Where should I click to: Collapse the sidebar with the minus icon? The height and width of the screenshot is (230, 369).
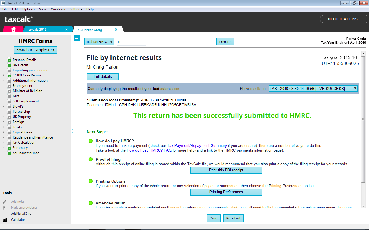click(77, 38)
